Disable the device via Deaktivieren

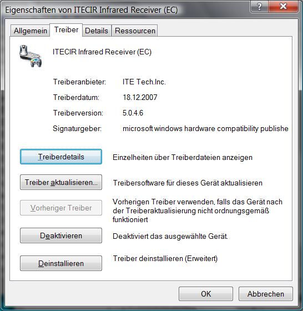(x=61, y=235)
